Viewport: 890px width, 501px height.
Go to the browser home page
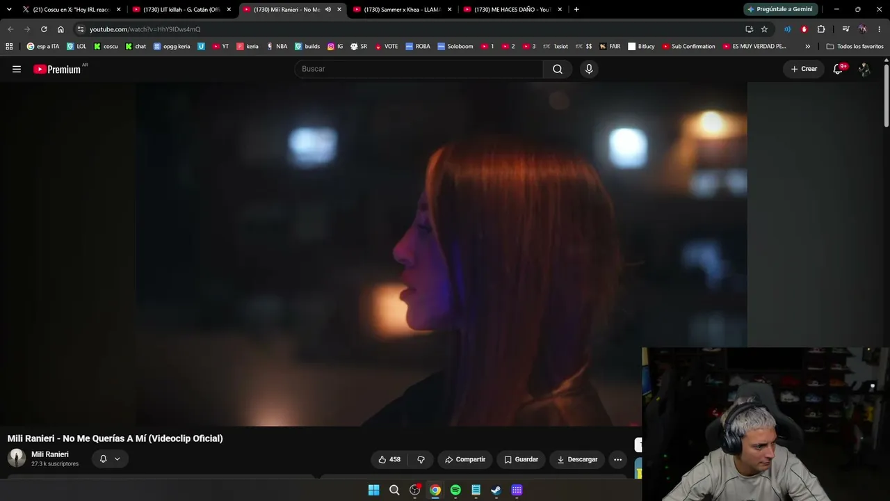click(60, 29)
